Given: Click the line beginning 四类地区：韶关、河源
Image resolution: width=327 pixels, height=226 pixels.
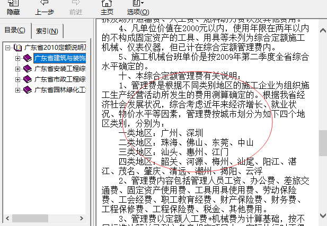Looking at the screenshot, I should (x=208, y=161).
